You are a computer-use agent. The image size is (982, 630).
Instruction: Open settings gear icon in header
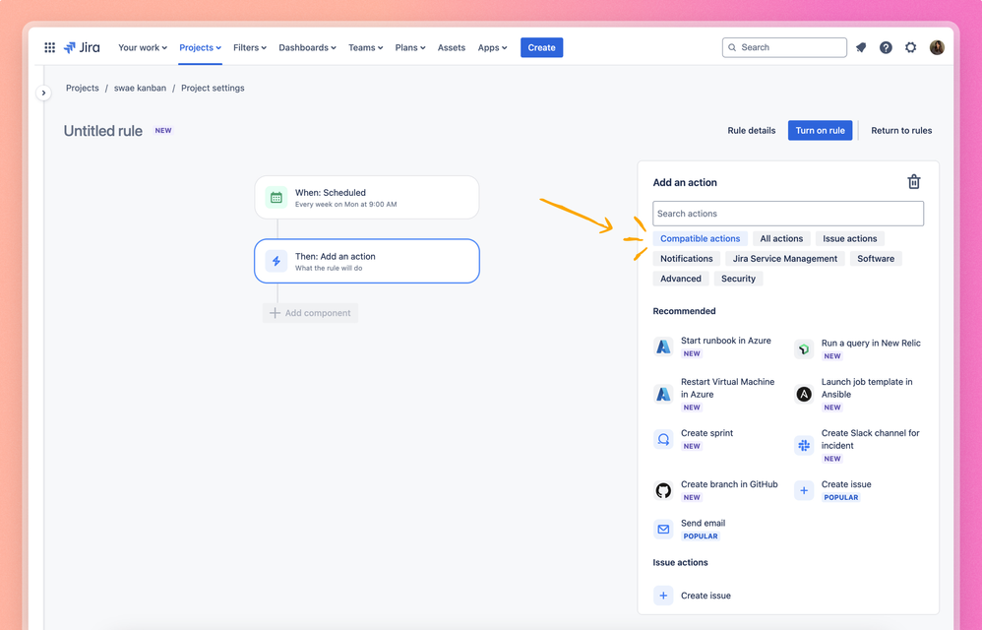pos(910,47)
